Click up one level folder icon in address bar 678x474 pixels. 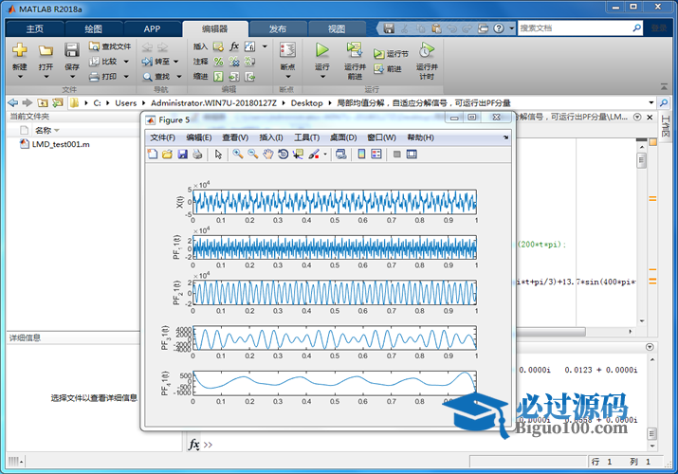43,102
